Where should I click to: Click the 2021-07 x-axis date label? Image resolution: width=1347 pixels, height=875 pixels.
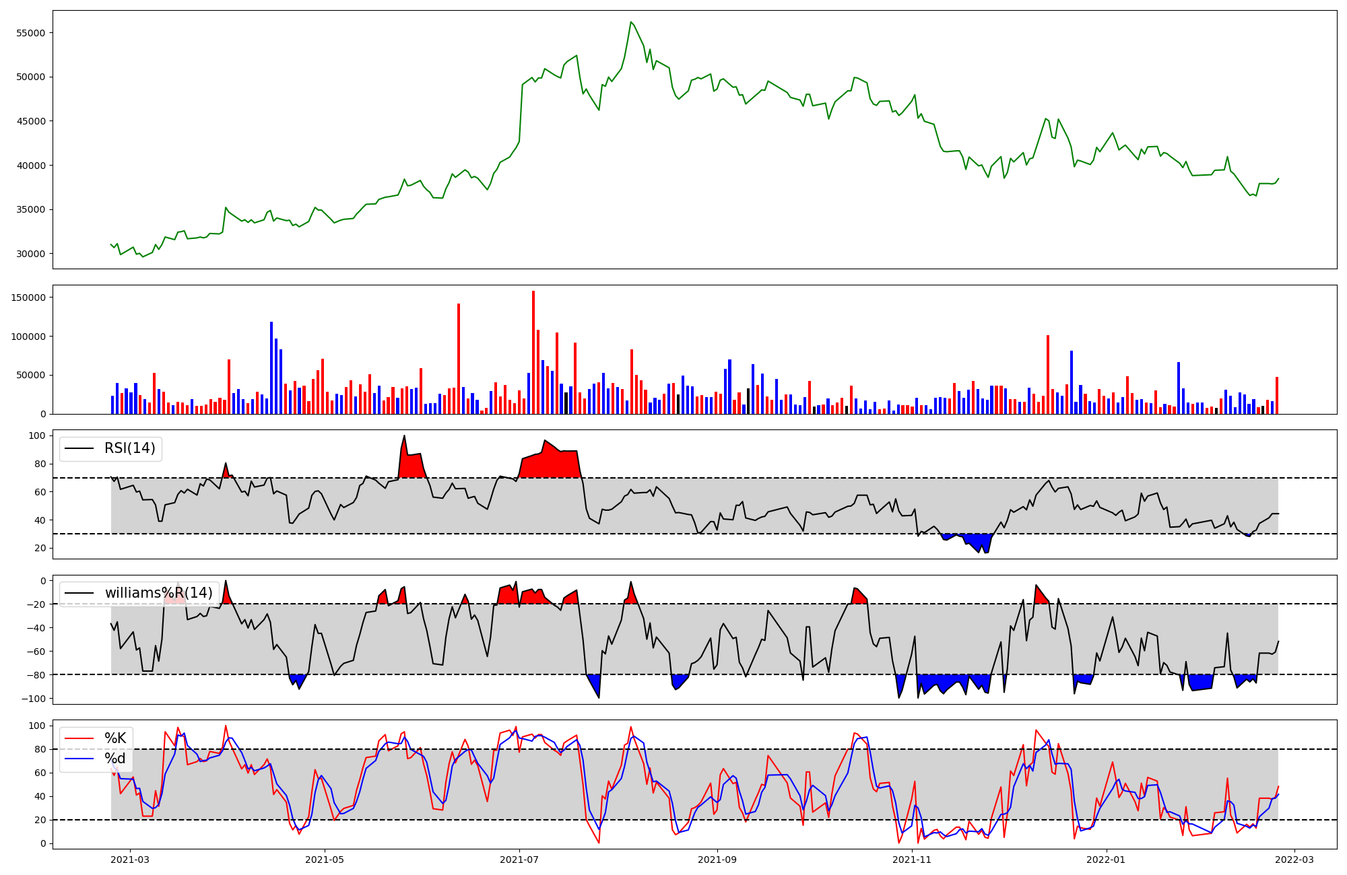click(519, 860)
